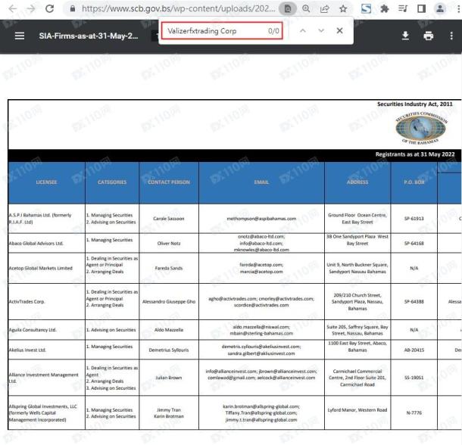
Task: Toggle the browser side panel
Action: pos(421,9)
